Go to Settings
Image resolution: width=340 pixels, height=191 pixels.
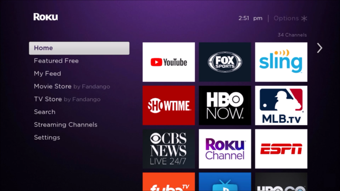tap(47, 138)
